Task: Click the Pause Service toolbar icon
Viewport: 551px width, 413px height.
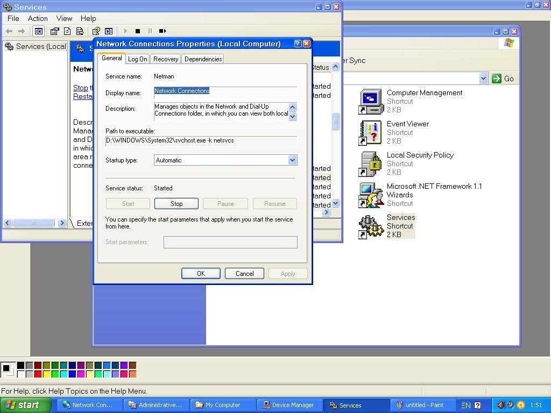Action: point(150,31)
